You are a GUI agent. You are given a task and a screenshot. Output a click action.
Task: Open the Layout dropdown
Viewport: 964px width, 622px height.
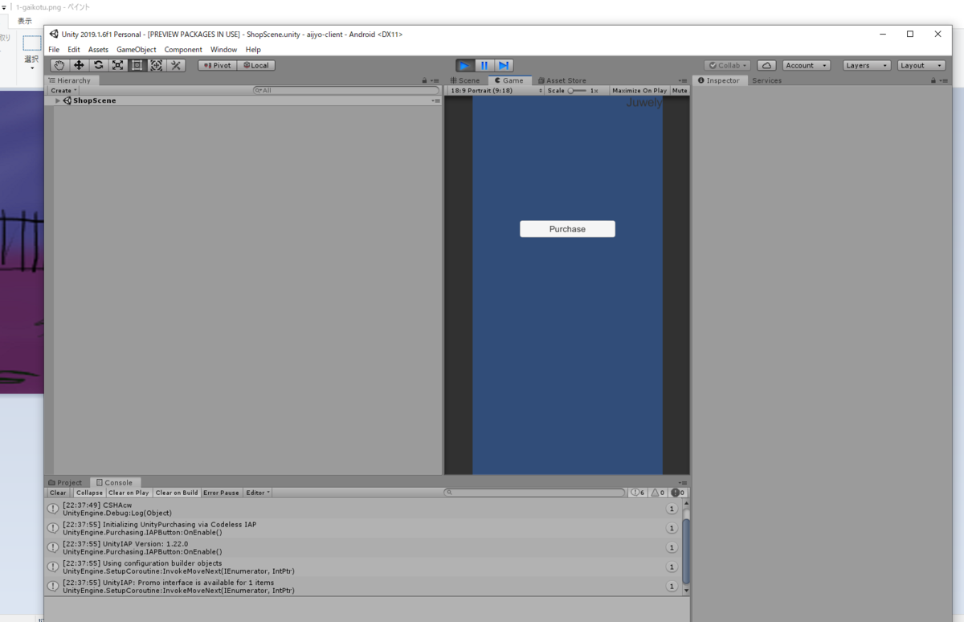coord(921,65)
